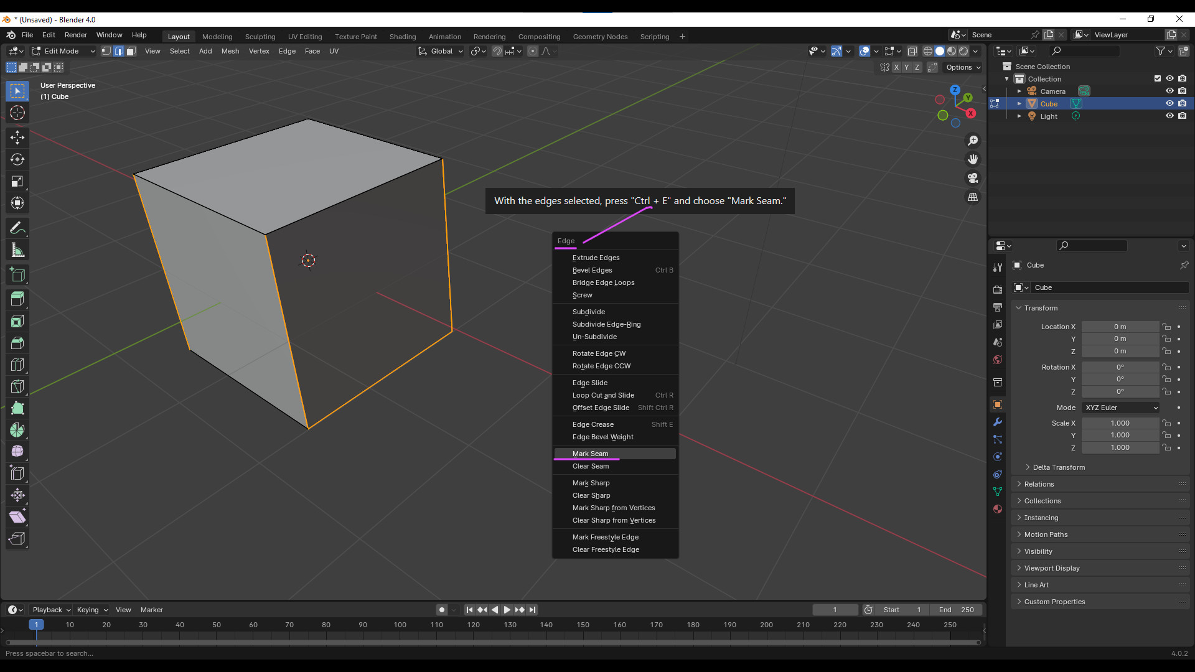Screen dimensions: 1195x672
Task: Enable face select mode
Action: [x=131, y=51]
